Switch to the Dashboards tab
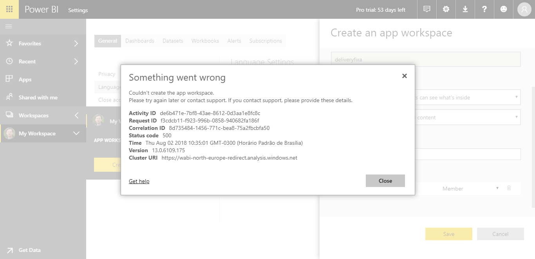 click(x=140, y=41)
